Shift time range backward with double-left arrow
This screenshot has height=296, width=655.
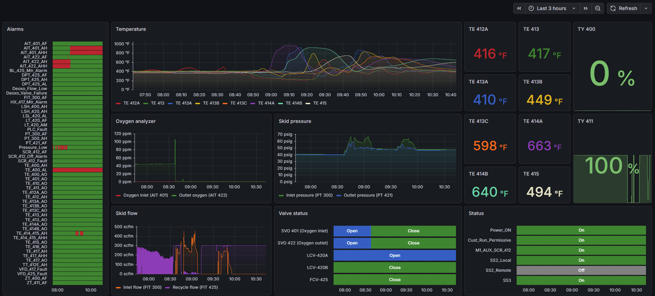click(x=519, y=8)
